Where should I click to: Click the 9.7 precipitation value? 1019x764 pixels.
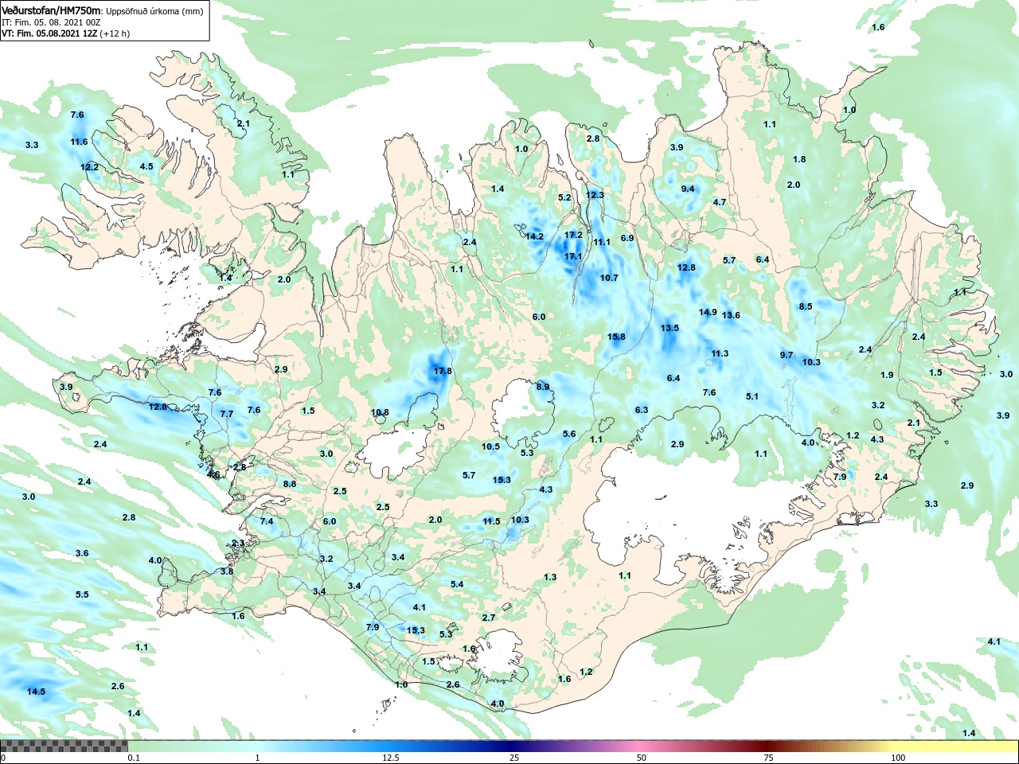(786, 355)
